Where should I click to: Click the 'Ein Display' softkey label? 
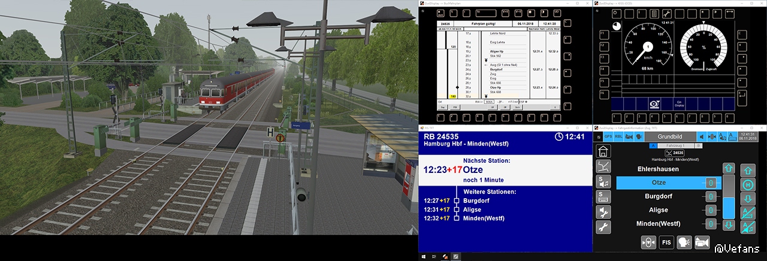pos(679,104)
